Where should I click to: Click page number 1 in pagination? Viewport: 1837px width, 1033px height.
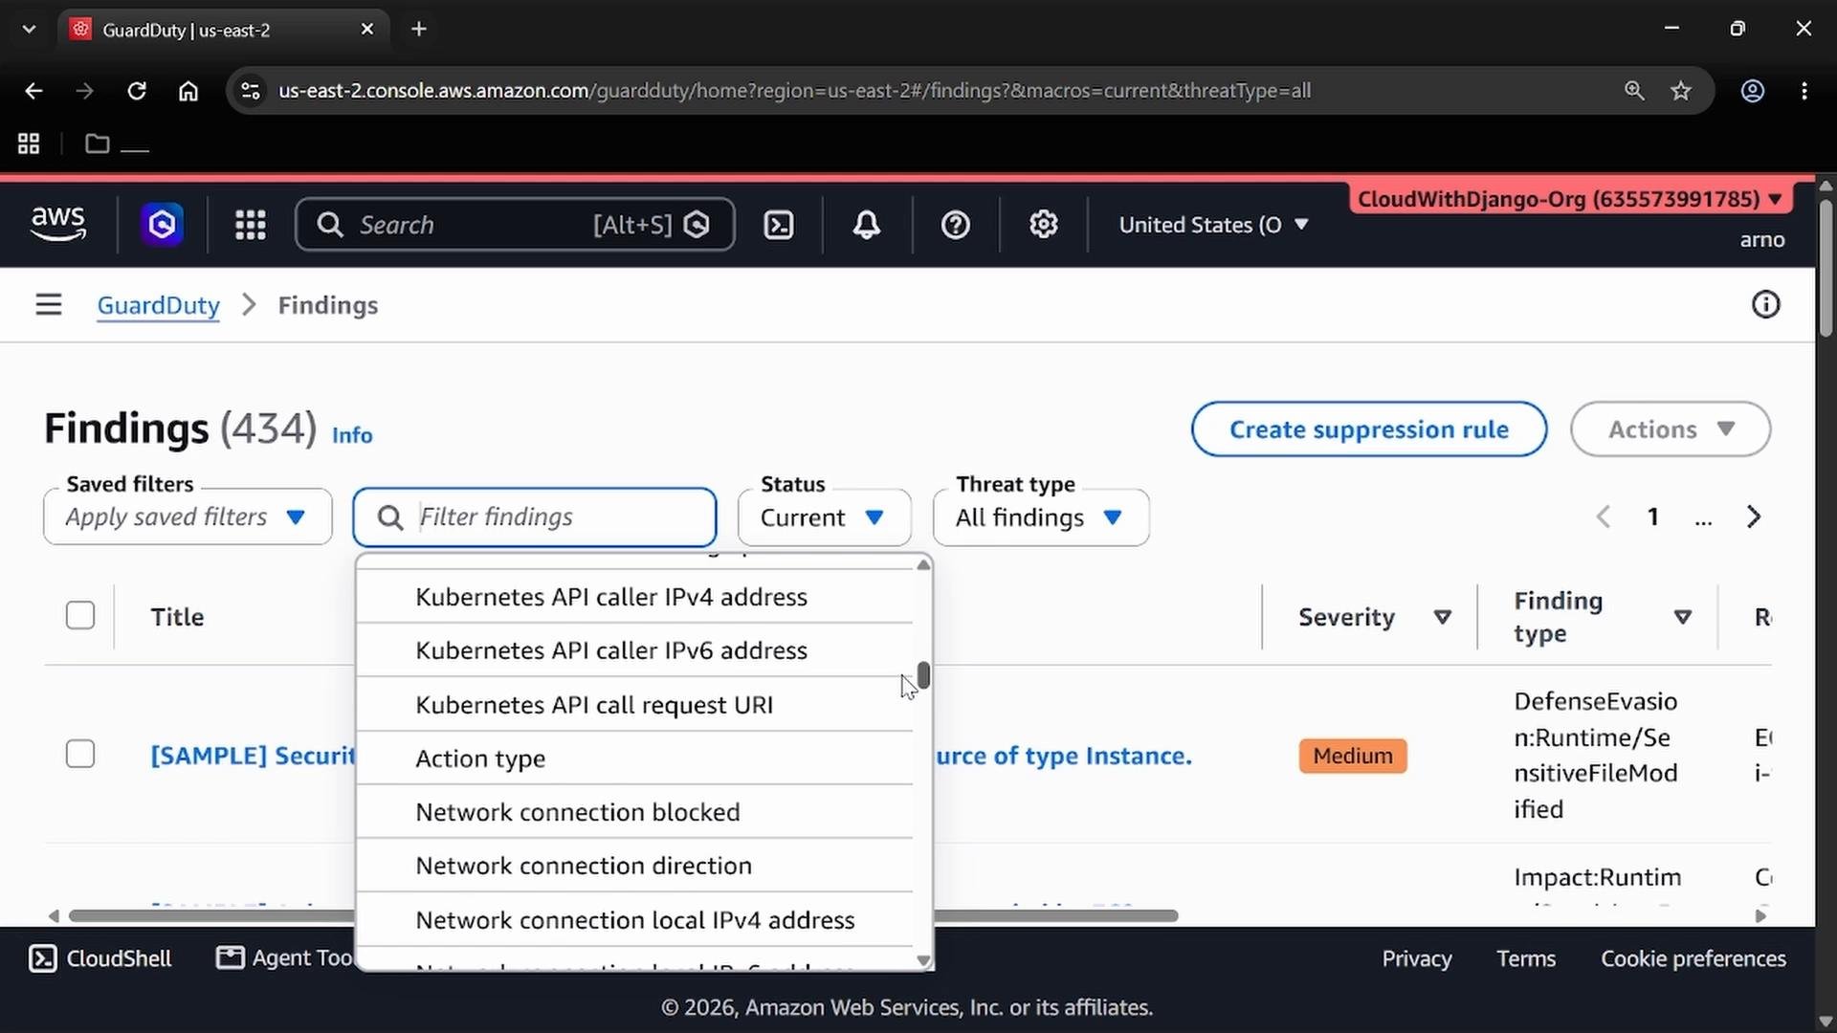pyautogui.click(x=1652, y=517)
